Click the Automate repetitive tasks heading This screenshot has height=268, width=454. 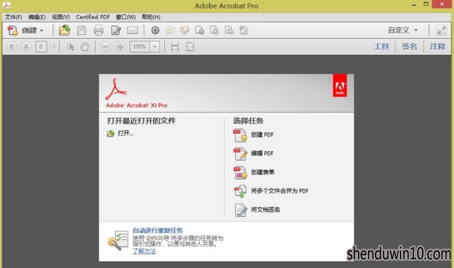(x=158, y=231)
